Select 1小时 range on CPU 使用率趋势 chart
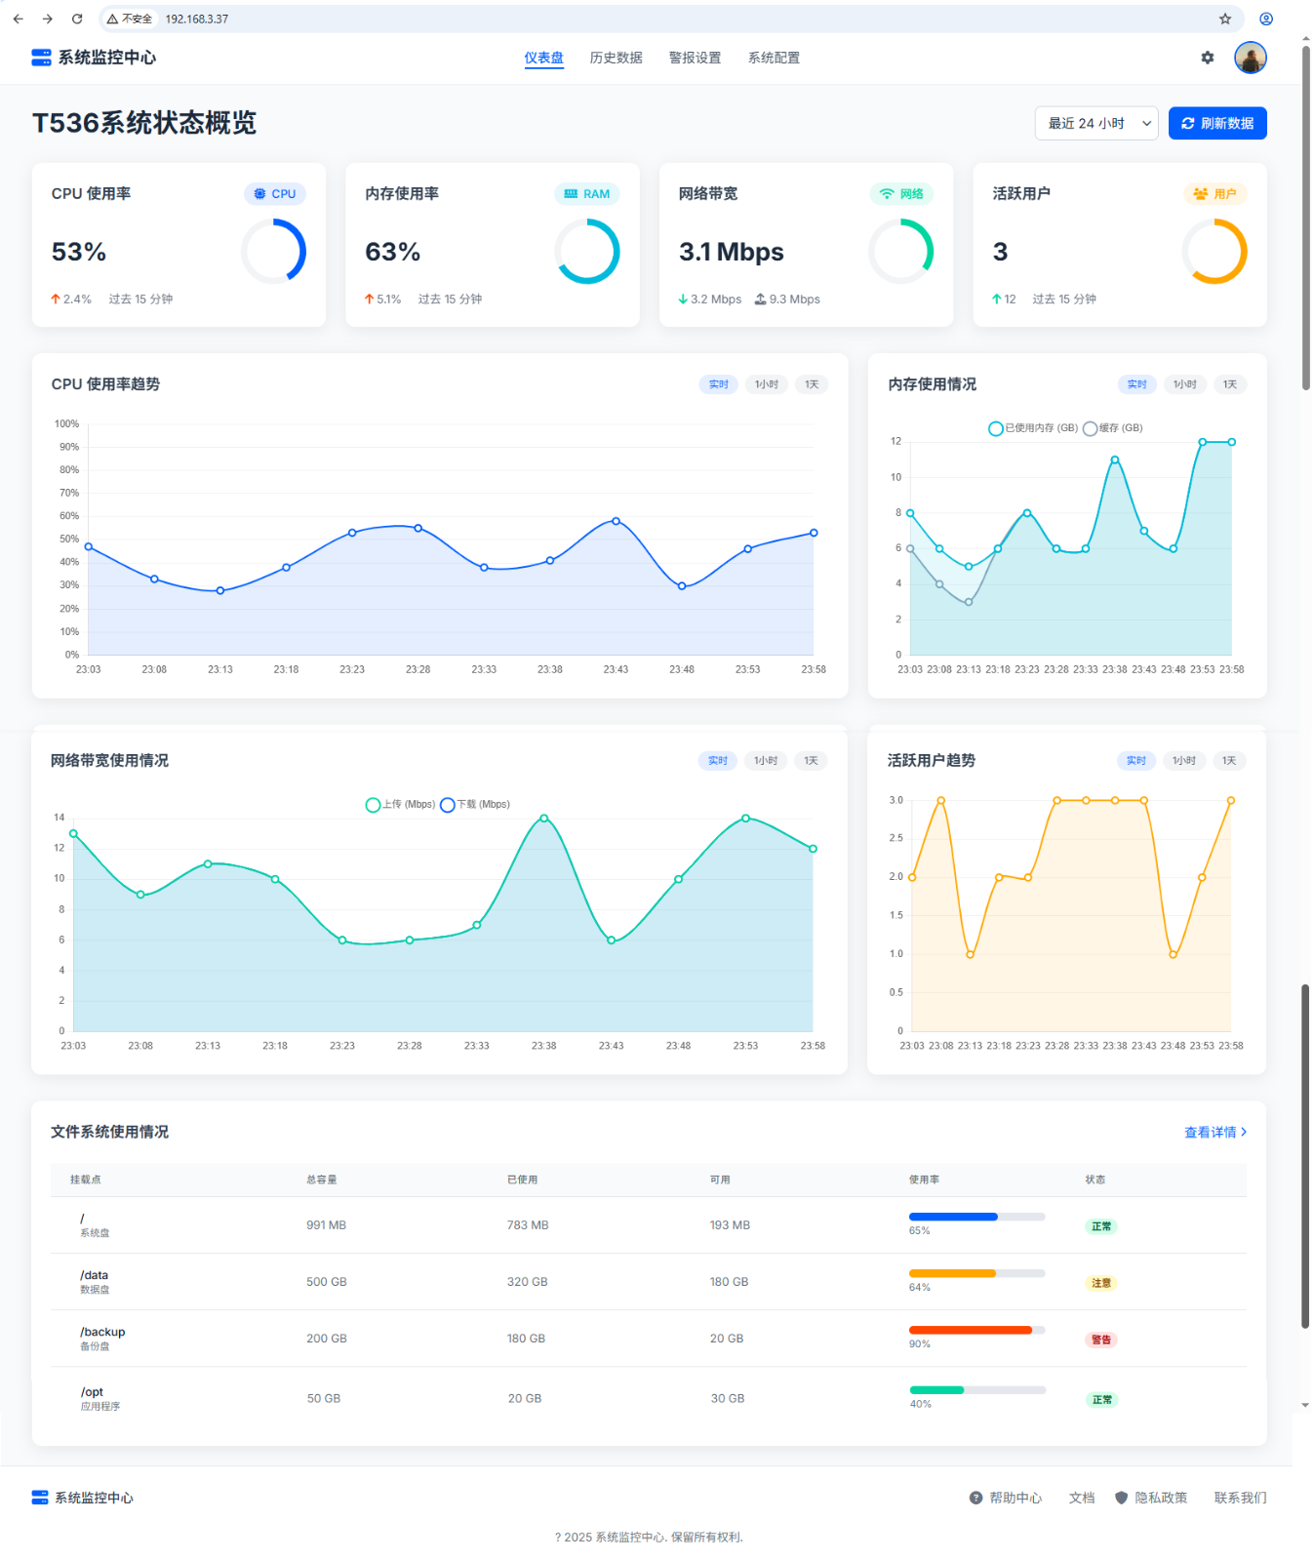The image size is (1314, 1561). point(767,384)
